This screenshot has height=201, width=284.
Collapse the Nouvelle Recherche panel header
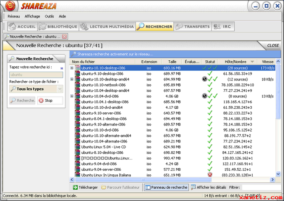click(36, 59)
